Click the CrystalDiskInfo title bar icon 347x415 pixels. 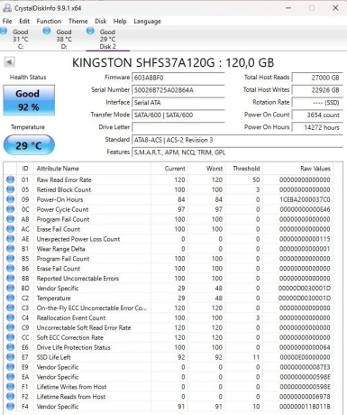coord(7,8)
